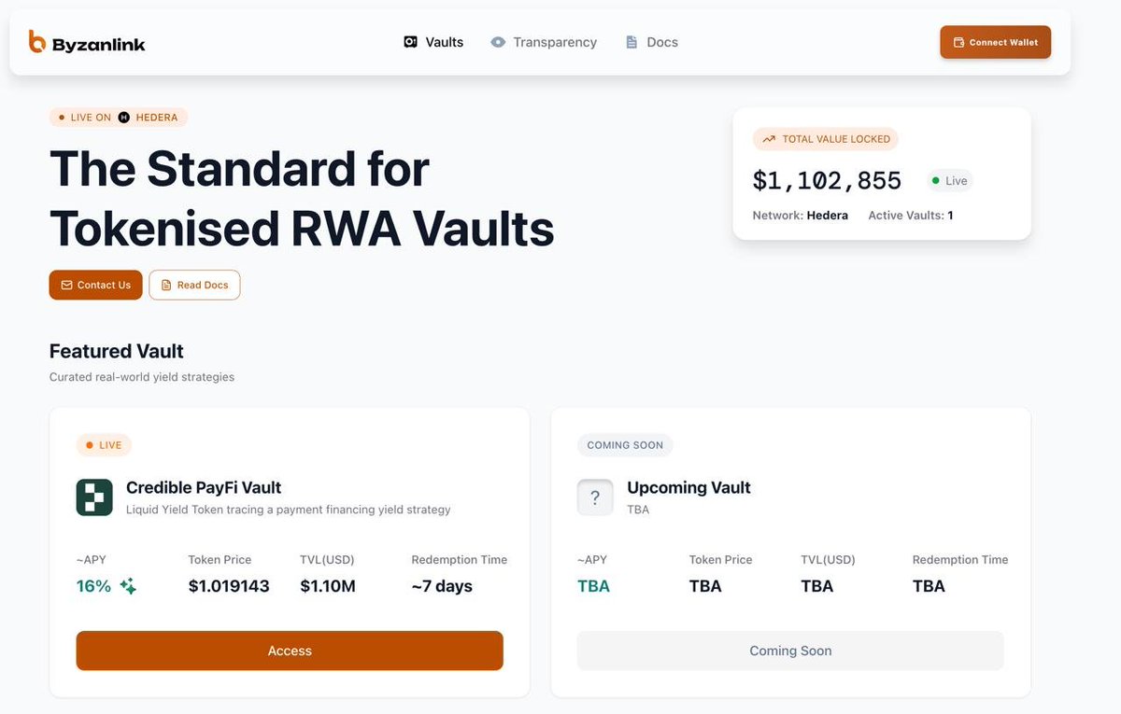Click the vault icon beside Vaults
Screen dimensions: 1121x714
[x=410, y=42]
